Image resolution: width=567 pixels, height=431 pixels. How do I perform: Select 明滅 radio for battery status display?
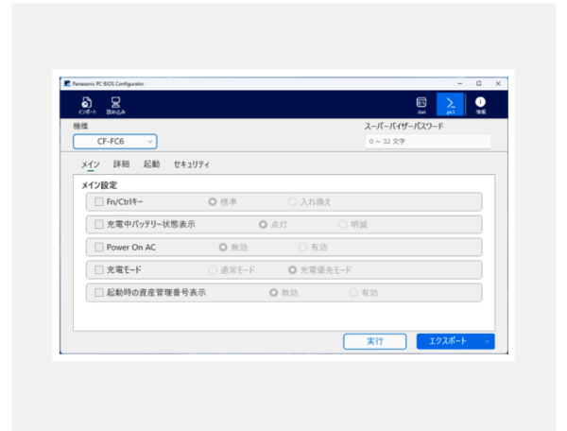343,225
